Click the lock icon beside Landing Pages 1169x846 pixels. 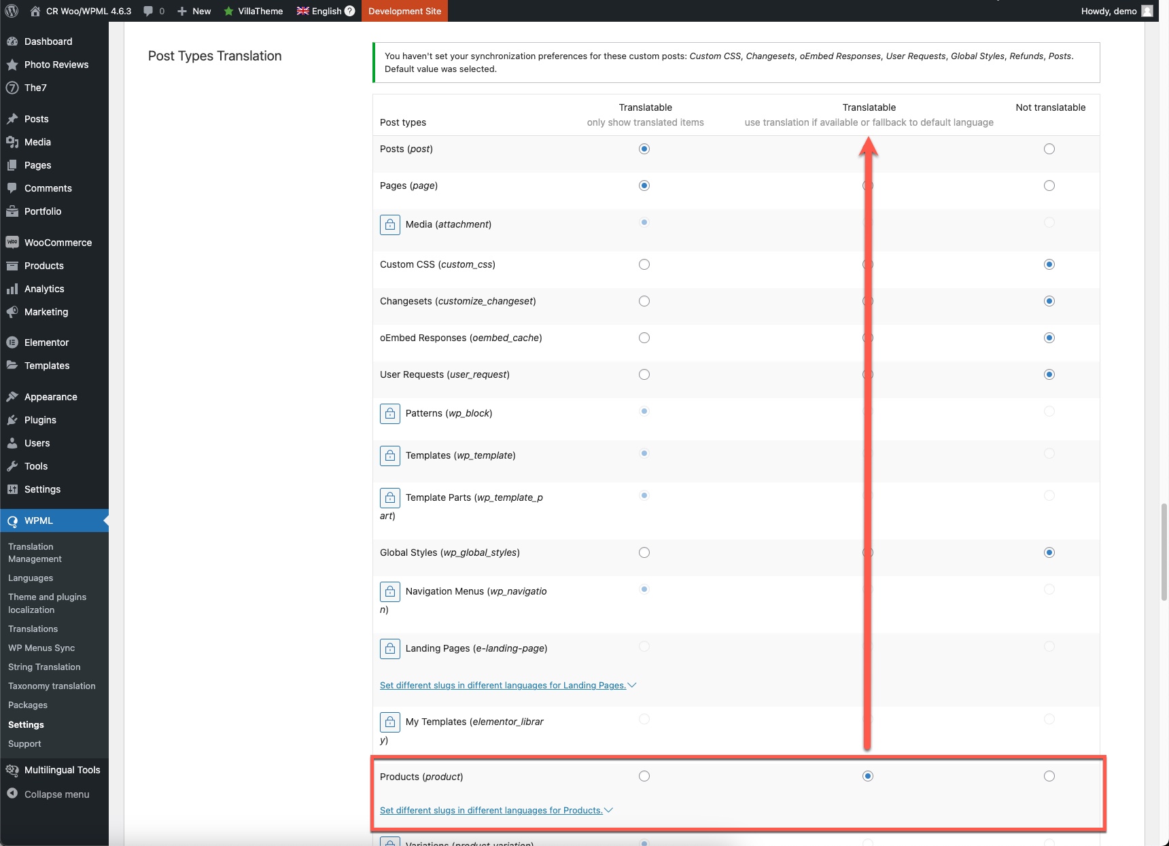click(x=390, y=648)
